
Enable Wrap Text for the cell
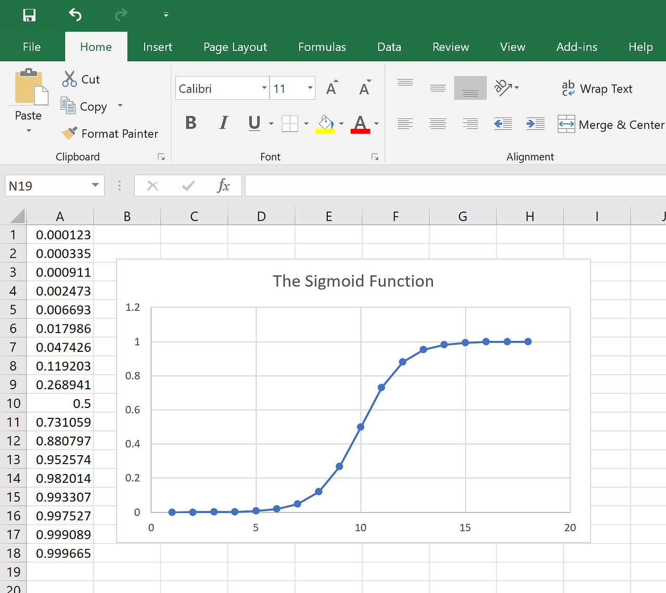click(597, 88)
